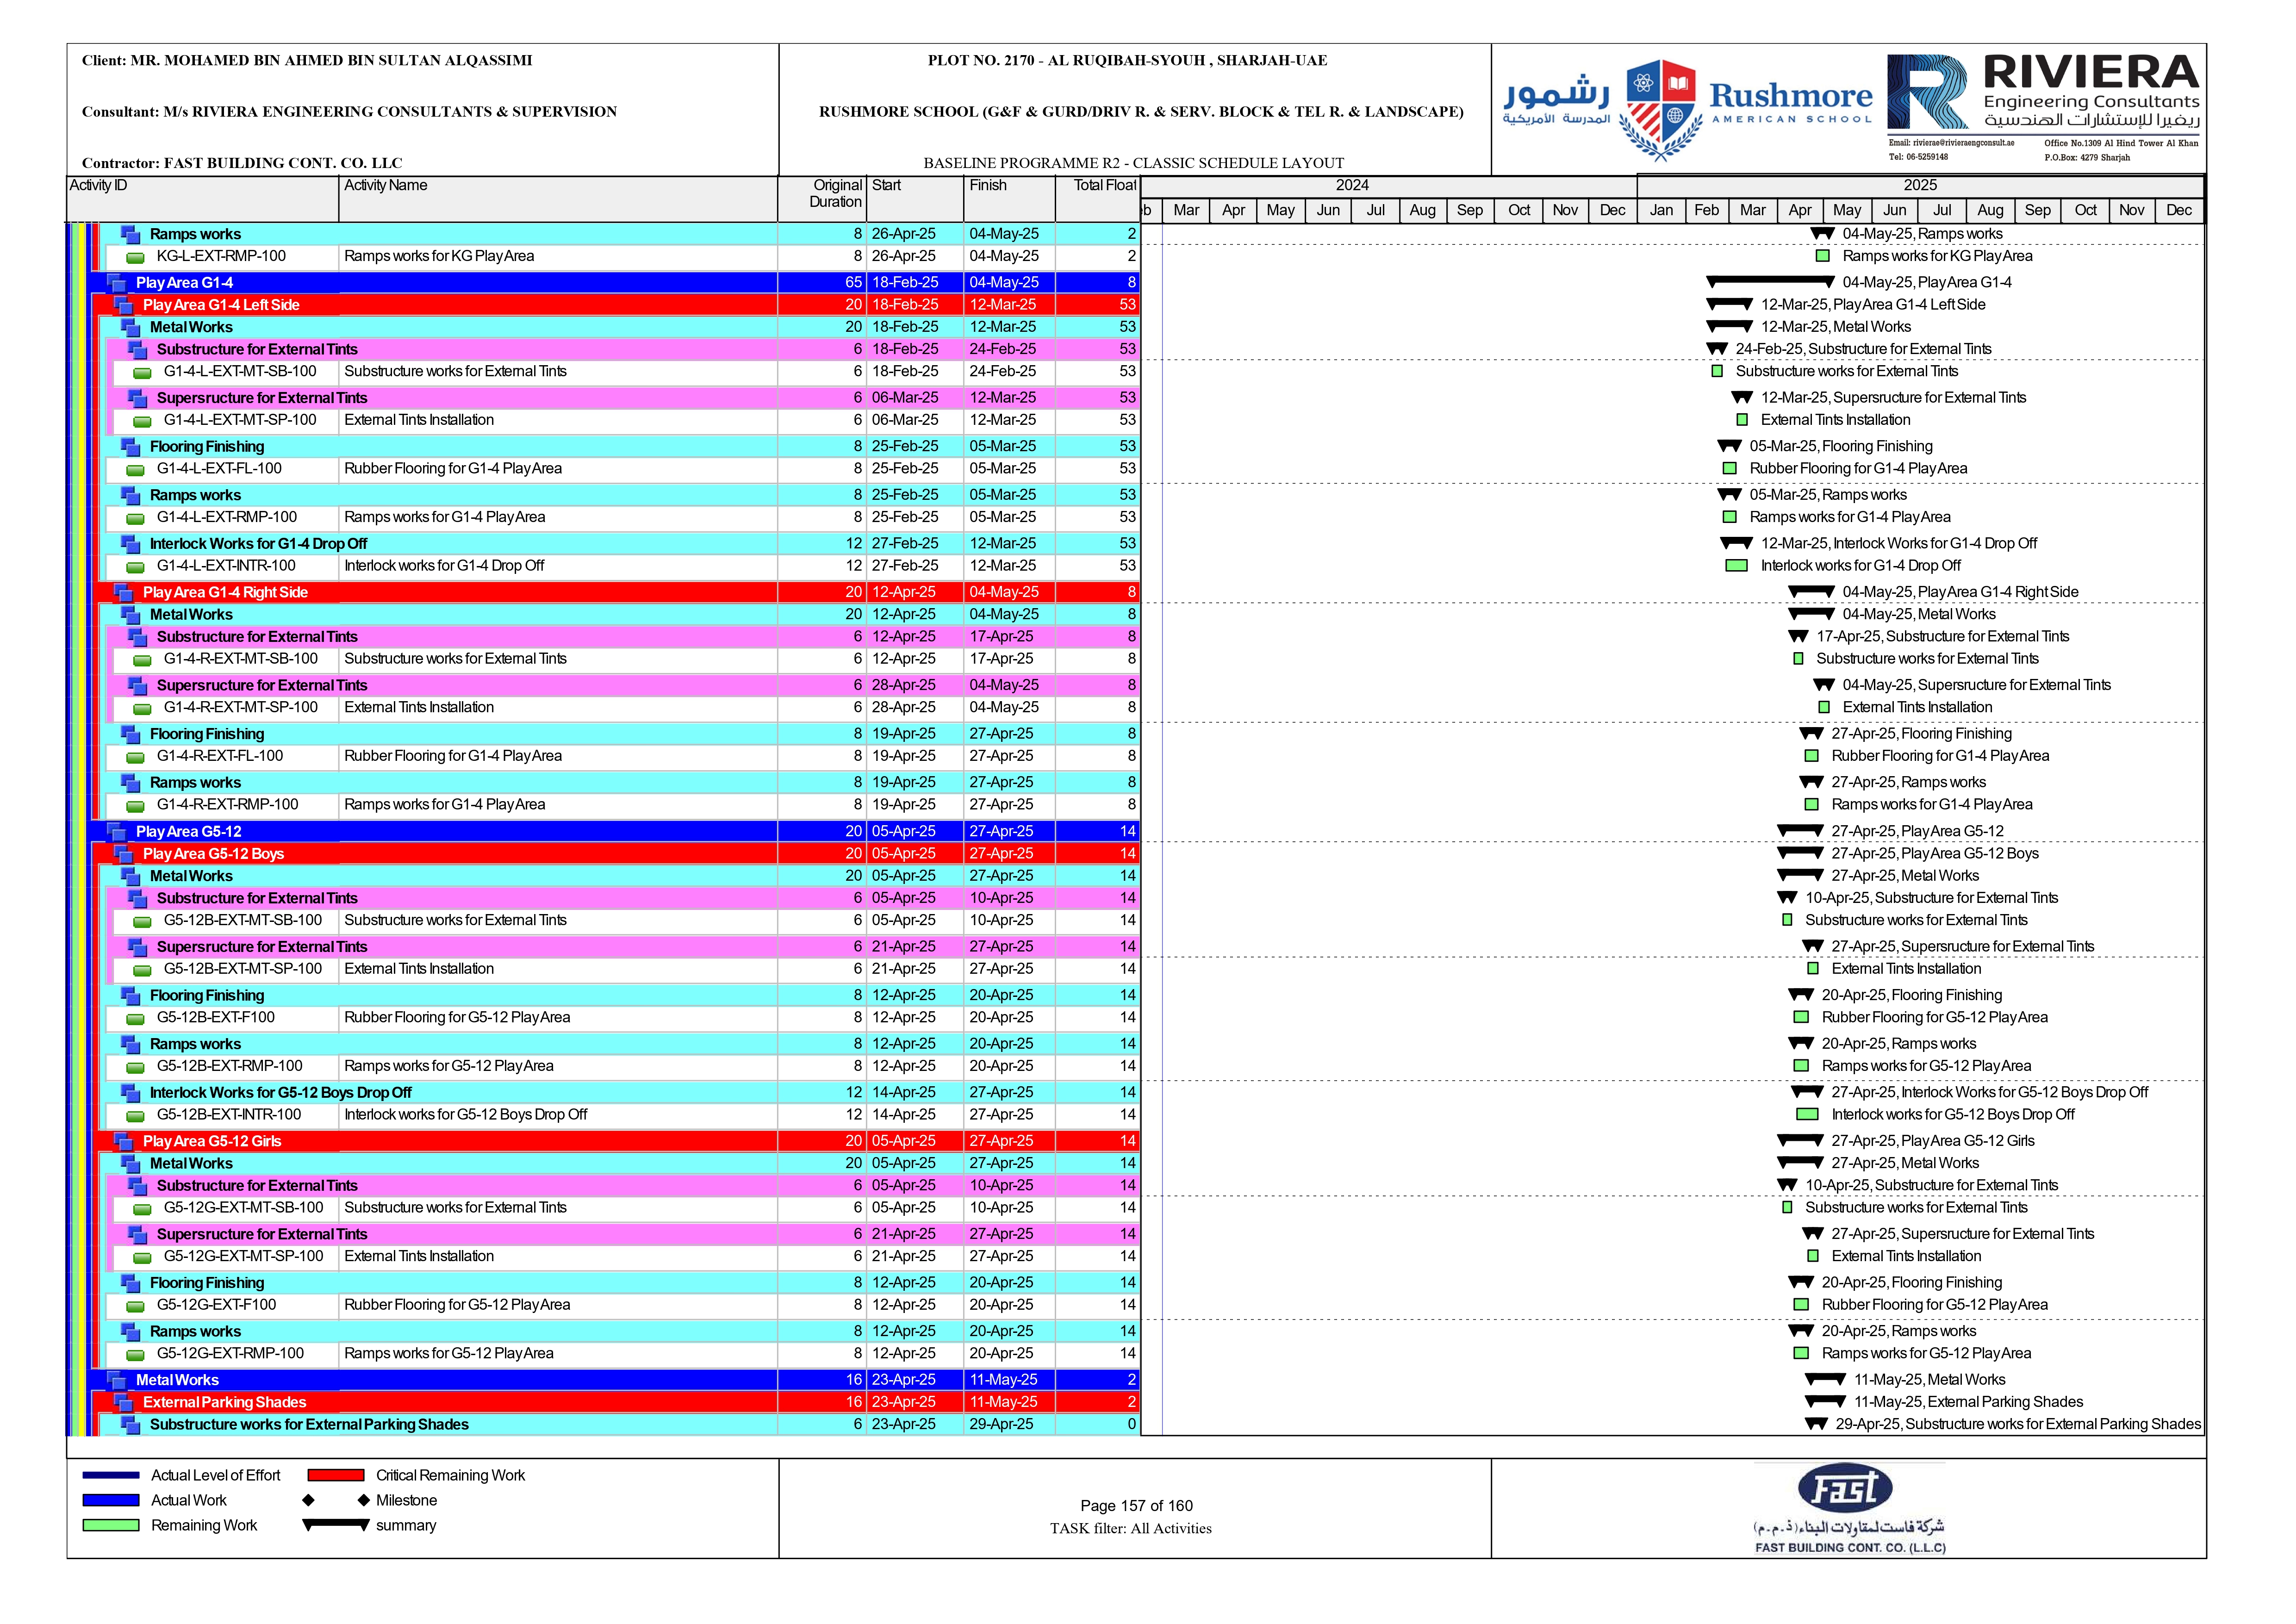Click activity icon beside G5-12G-EXT-MT-SP-100
This screenshot has width=2296, height=1624.
142,1258
